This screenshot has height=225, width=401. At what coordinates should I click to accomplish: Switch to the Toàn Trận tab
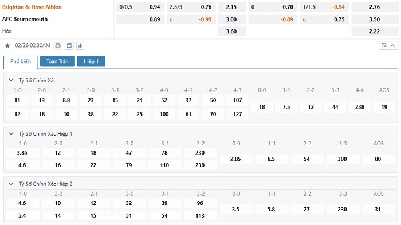click(57, 61)
